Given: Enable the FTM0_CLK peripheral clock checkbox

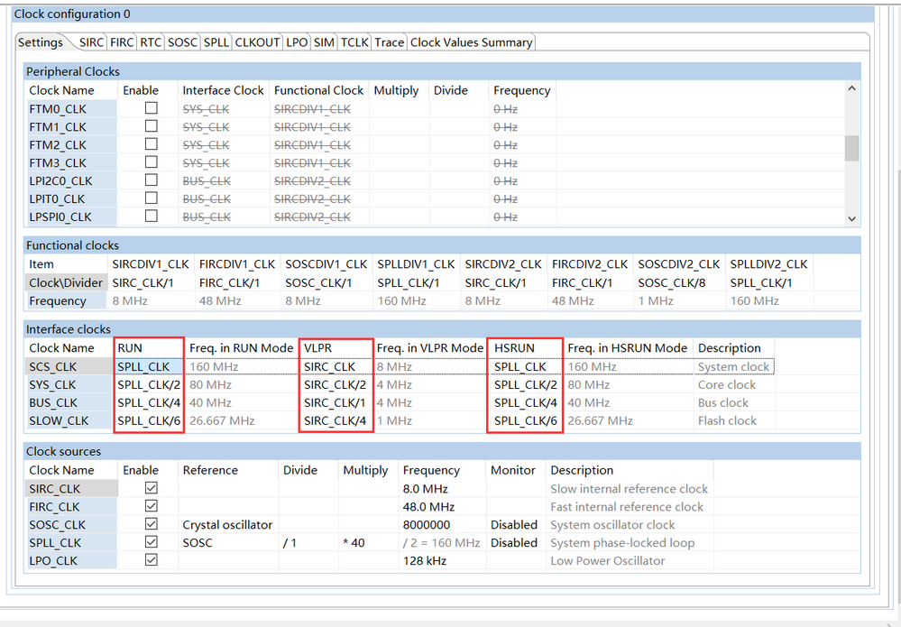Looking at the screenshot, I should (152, 108).
